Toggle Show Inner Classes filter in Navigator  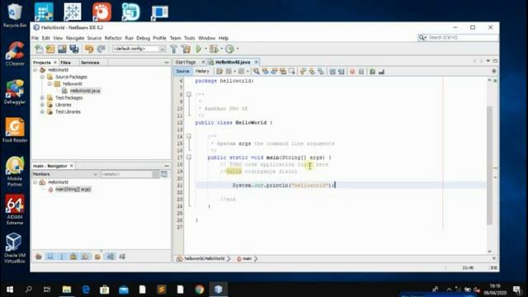[85, 257]
